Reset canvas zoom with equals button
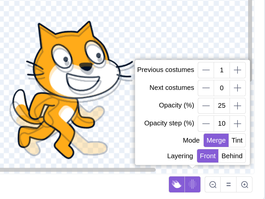The height and width of the screenshot is (199, 265). tap(229, 184)
